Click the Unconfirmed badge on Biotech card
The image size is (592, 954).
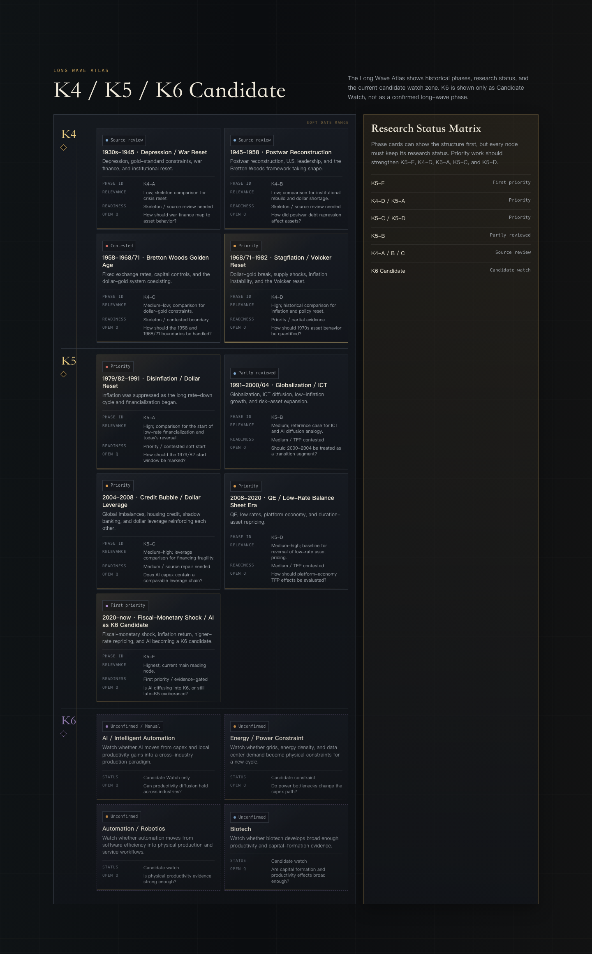click(x=250, y=817)
